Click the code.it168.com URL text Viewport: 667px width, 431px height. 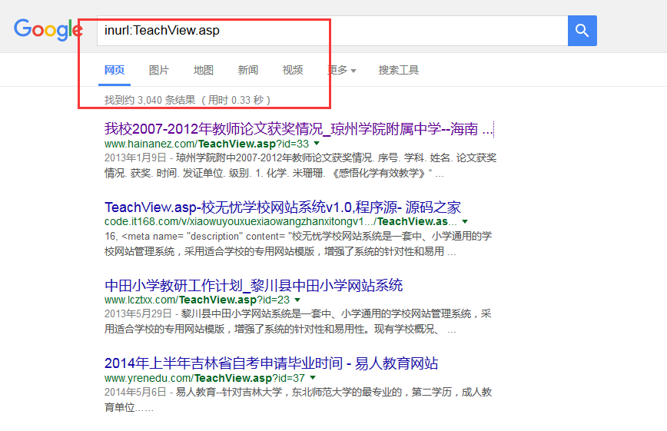(x=280, y=222)
